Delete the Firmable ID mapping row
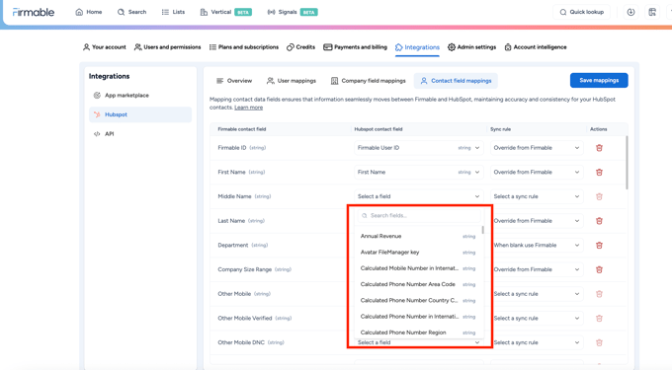672x370 pixels. [x=599, y=148]
